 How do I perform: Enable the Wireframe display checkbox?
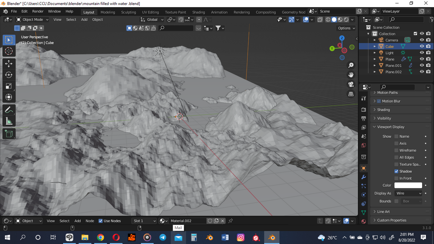396,150
